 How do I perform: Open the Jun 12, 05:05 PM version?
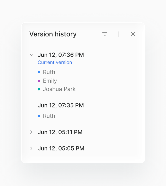[x=61, y=148]
